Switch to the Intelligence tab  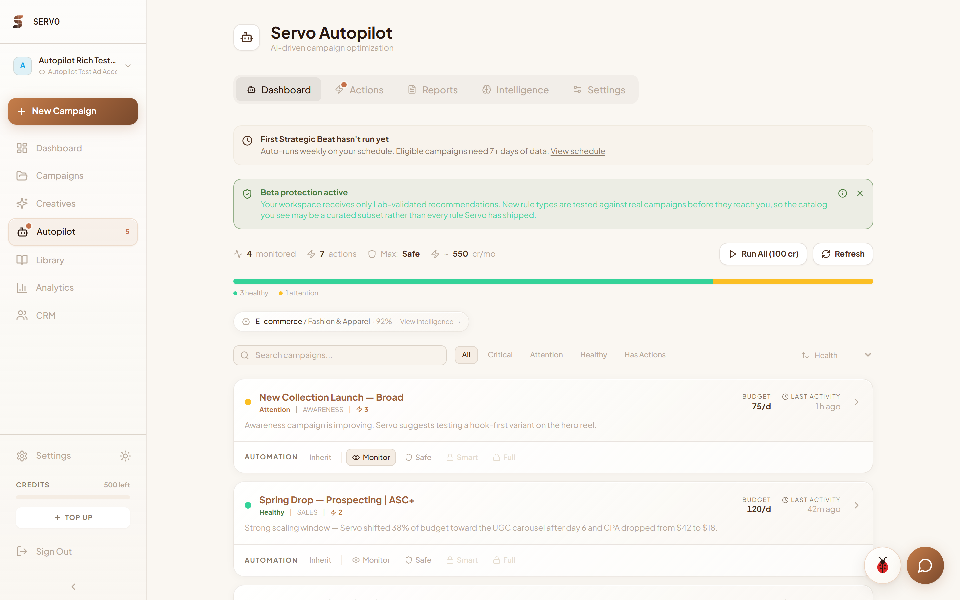click(x=515, y=90)
